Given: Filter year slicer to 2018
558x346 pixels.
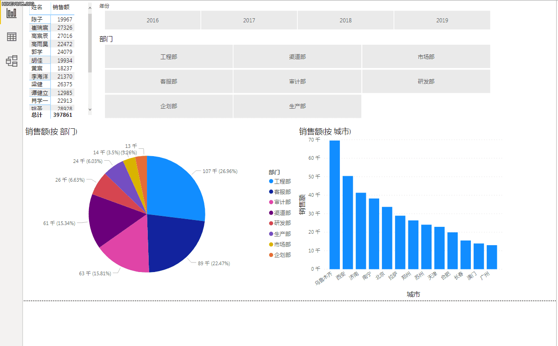Looking at the screenshot, I should (346, 20).
